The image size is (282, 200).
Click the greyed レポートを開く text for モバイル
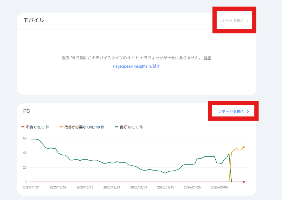point(231,21)
